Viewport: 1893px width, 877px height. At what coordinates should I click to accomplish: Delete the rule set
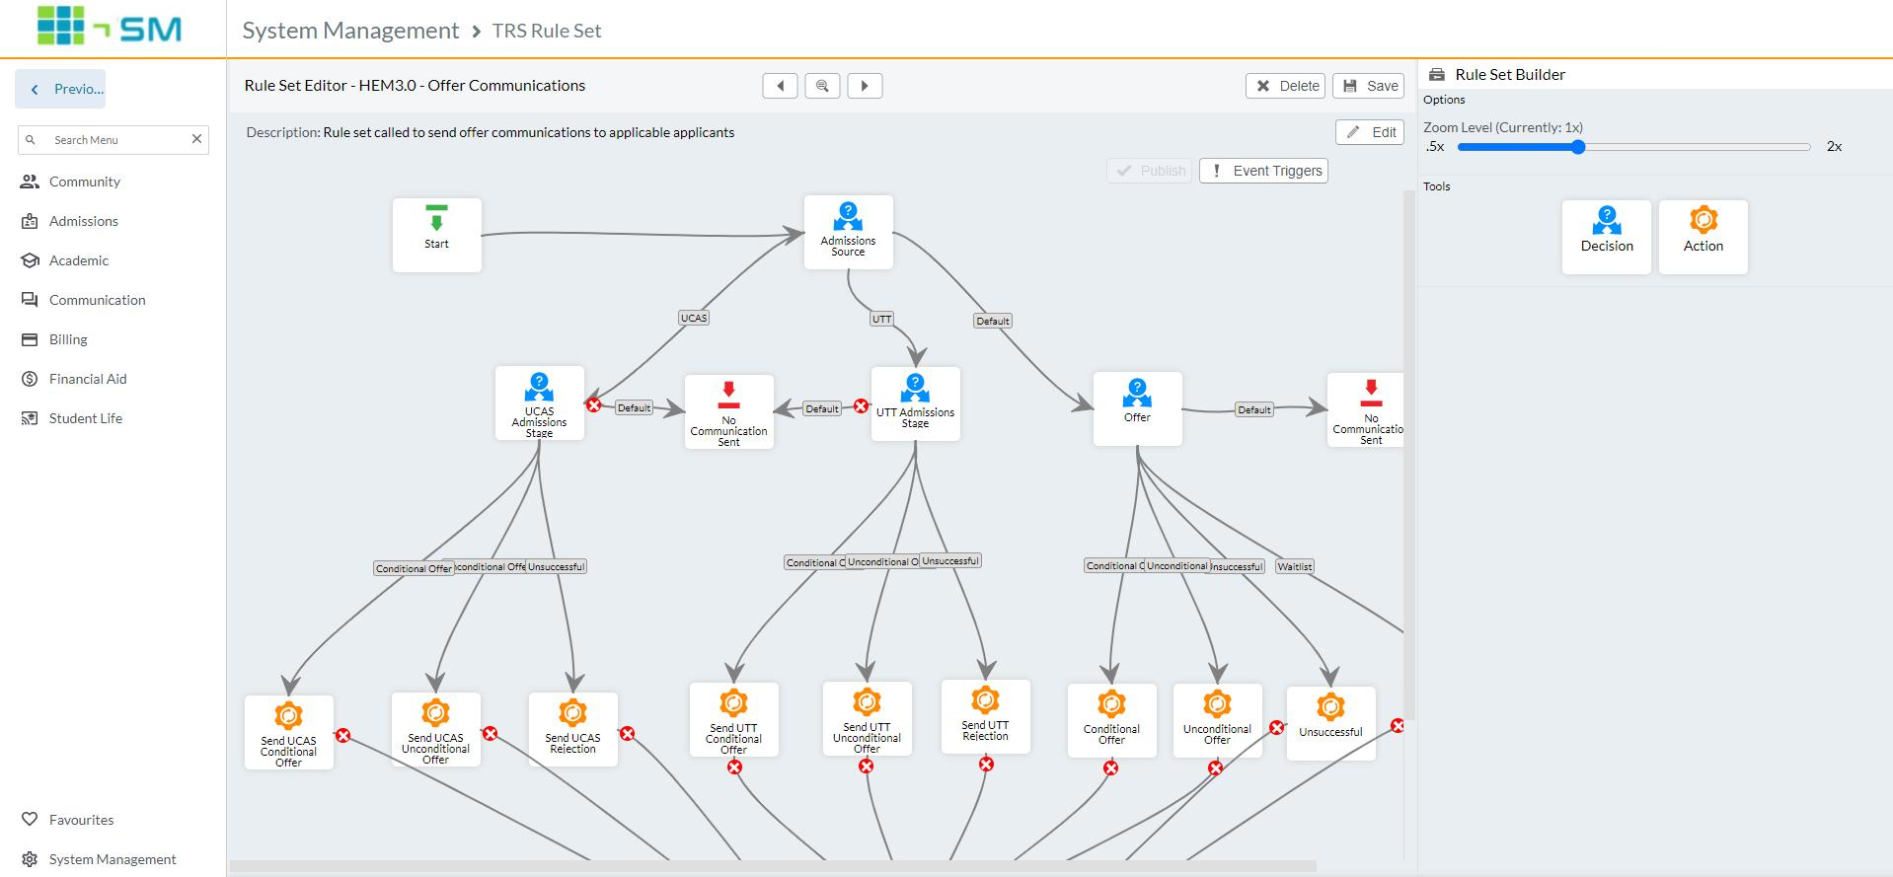tap(1286, 86)
